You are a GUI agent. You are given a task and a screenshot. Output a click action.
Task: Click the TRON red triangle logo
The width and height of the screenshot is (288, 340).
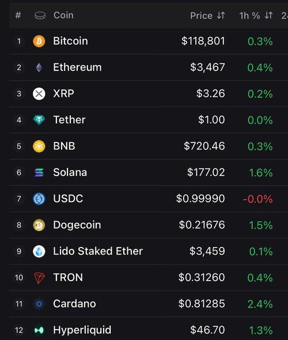(x=39, y=278)
